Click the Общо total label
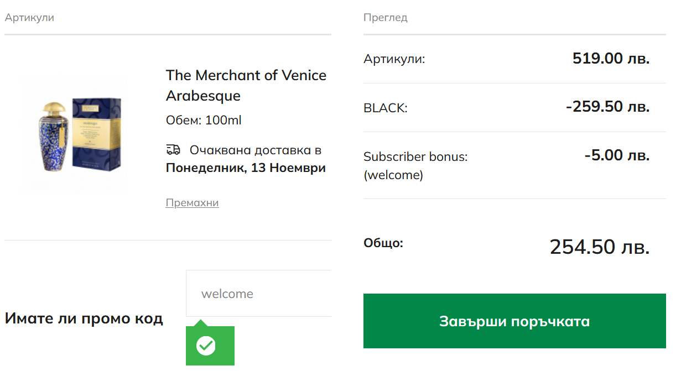Image resolution: width=681 pixels, height=371 pixels. point(383,243)
